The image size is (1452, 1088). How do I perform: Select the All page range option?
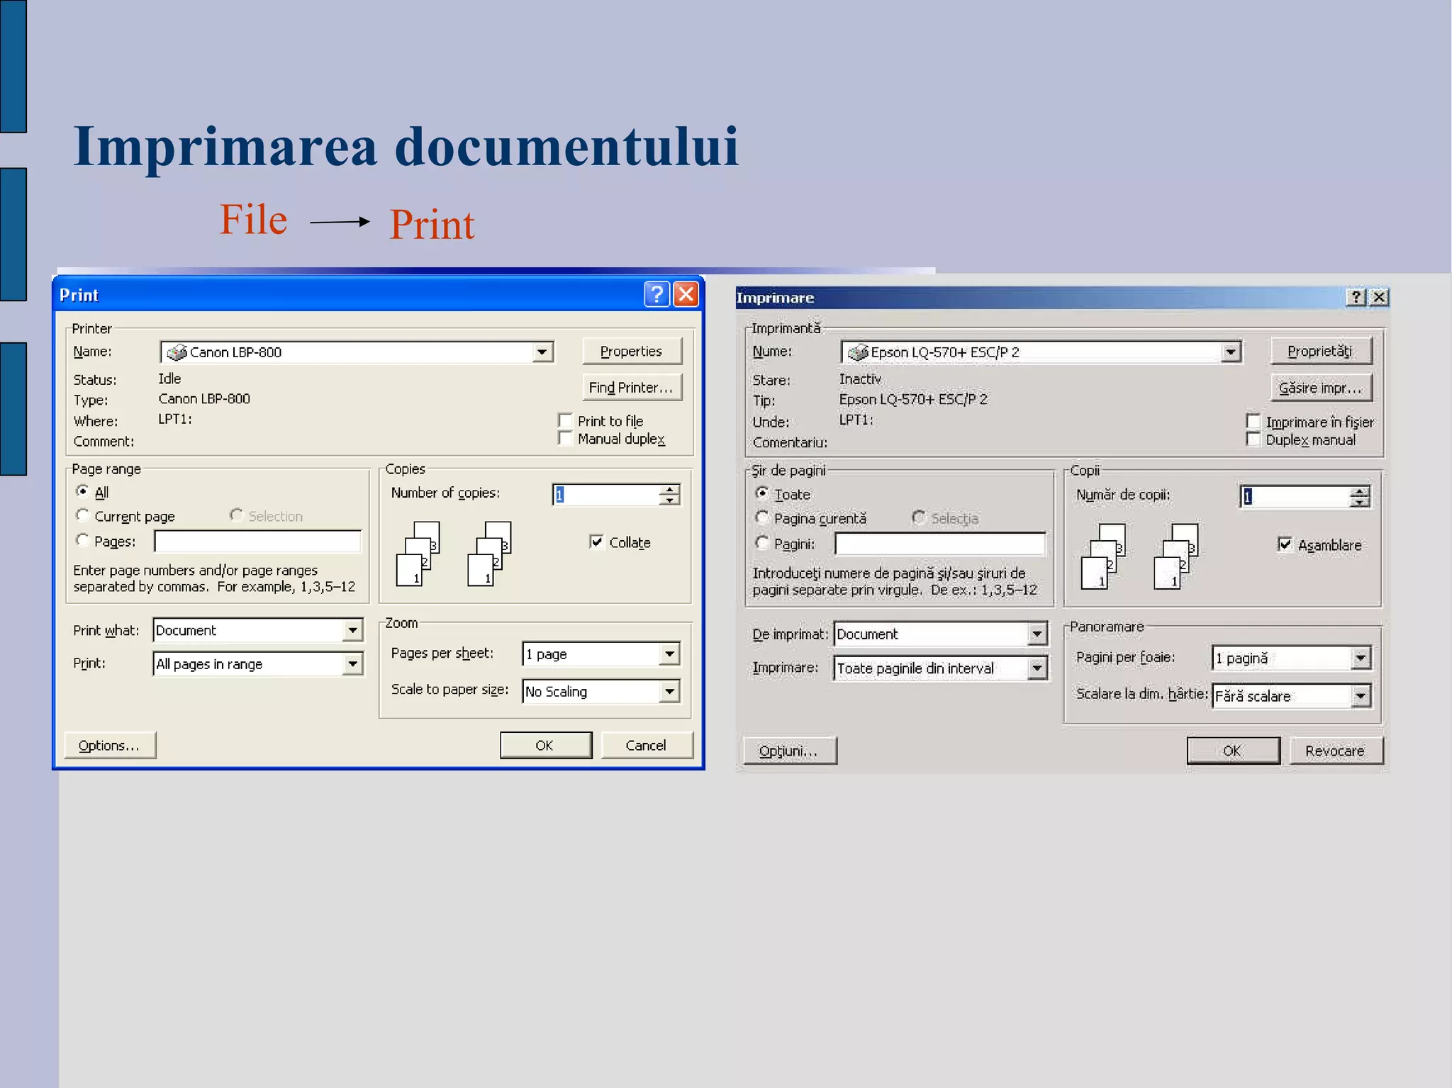83,491
